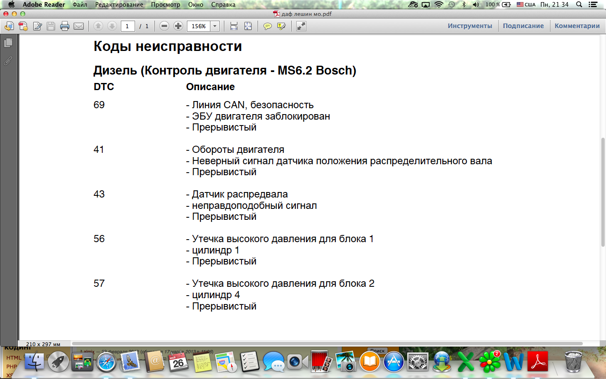This screenshot has height=379, width=606.
Task: Click the page number field showing 1
Action: coord(128,26)
